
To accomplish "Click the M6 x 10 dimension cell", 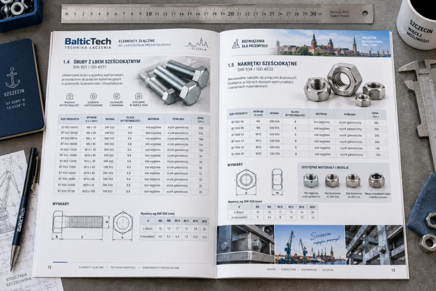I will click(x=92, y=127).
